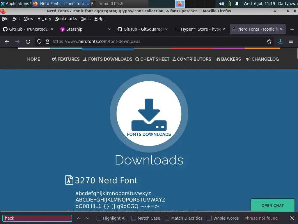
Task: Open the tracking protection shield icon
Action: (39, 41)
